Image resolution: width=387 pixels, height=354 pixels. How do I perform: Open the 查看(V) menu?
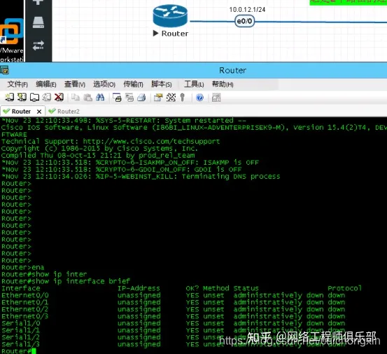tap(75, 84)
